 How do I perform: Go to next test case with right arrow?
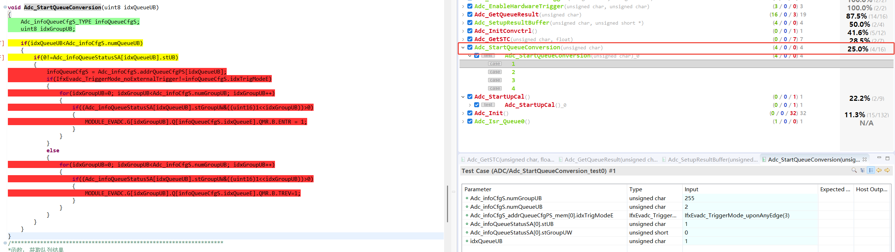click(887, 171)
